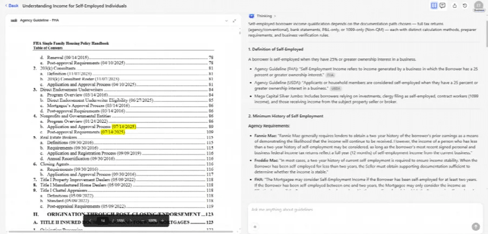Image resolution: width=488 pixels, height=234 pixels.
Task: Open the chat history icon
Action: coord(465,5)
